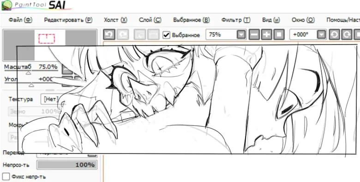This screenshot has width=360, height=182.
Task: Open the Слой menu
Action: pyautogui.click(x=150, y=20)
